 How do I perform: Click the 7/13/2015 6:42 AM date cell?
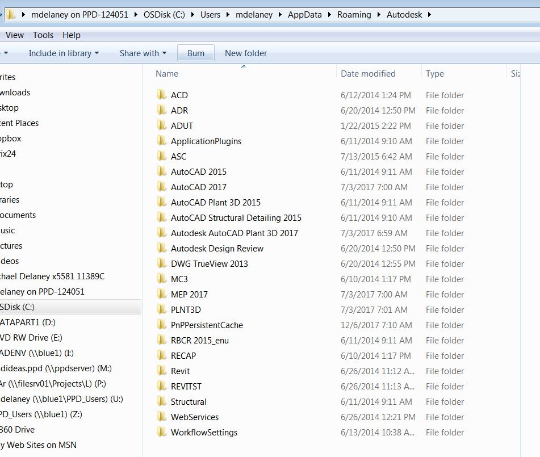point(376,156)
